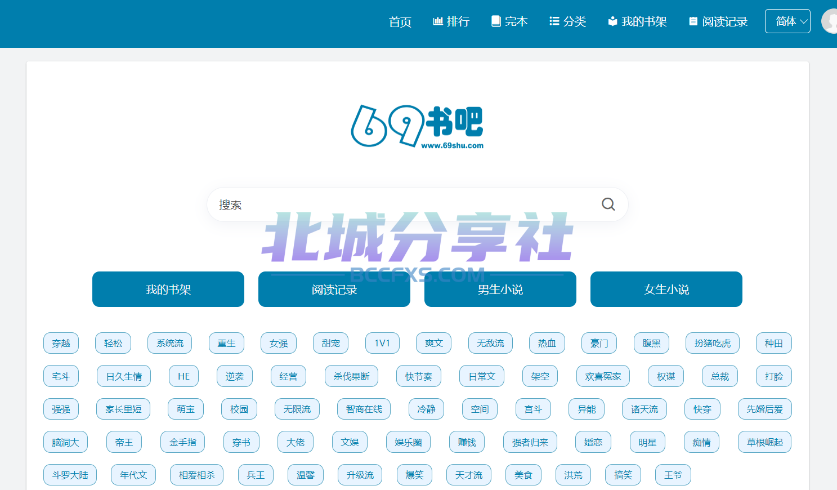Pick the 1V1 tag
This screenshot has width=837, height=490.
(382, 343)
